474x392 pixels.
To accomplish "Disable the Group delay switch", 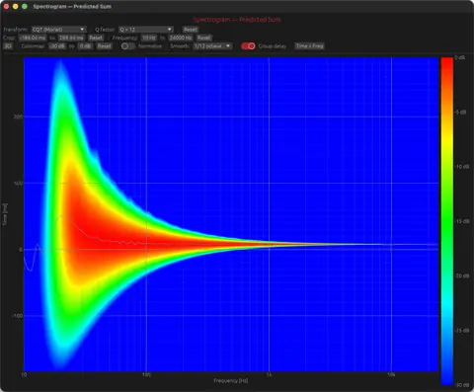I will coord(248,46).
